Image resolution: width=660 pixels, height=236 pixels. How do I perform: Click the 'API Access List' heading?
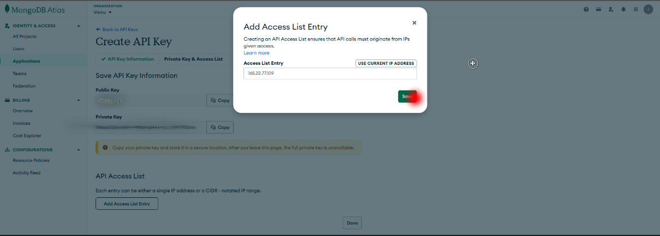(120, 176)
